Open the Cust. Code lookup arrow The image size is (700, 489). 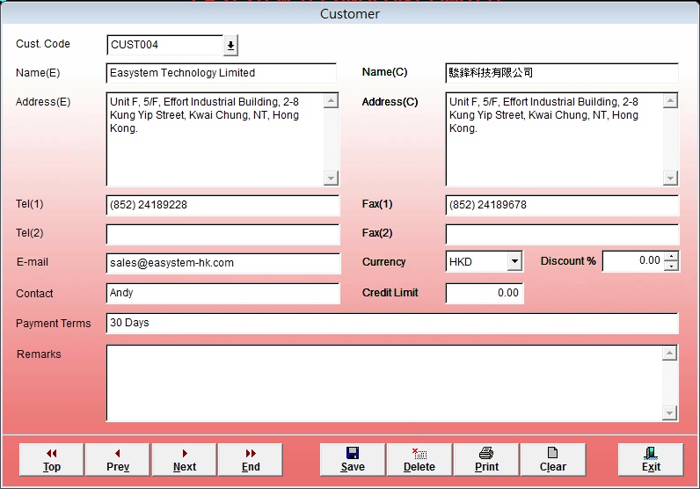click(230, 46)
